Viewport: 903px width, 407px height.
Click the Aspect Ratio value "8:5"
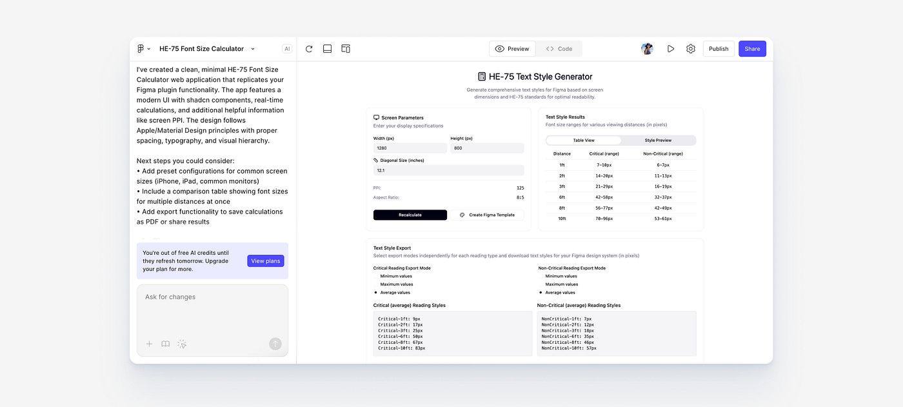[x=520, y=197]
